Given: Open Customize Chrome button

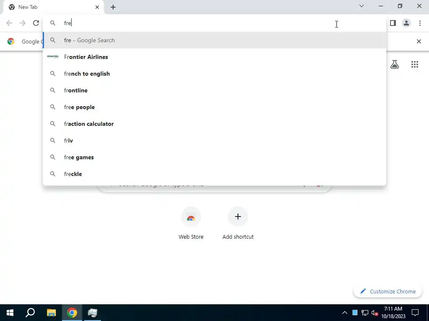Looking at the screenshot, I should (x=388, y=291).
